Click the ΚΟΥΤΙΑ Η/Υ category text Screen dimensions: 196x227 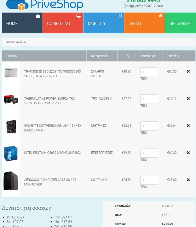(99, 180)
